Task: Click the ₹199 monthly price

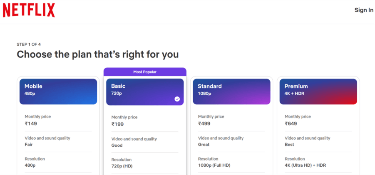Action: tap(118, 124)
